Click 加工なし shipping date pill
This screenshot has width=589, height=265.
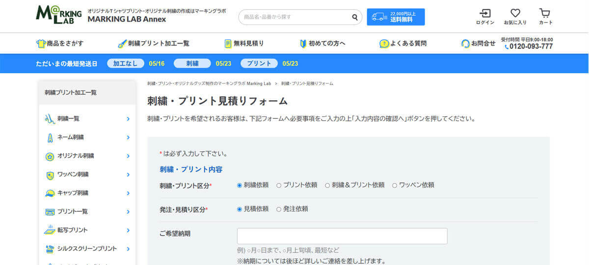tap(126, 63)
